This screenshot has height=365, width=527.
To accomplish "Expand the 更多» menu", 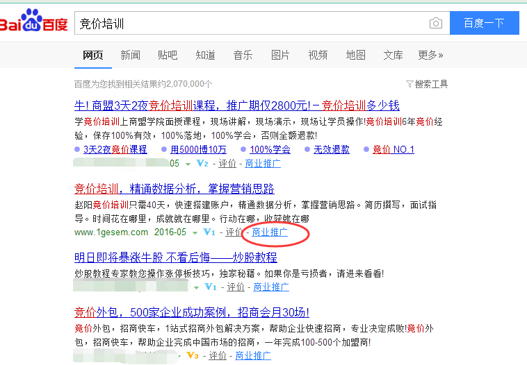I will (430, 55).
